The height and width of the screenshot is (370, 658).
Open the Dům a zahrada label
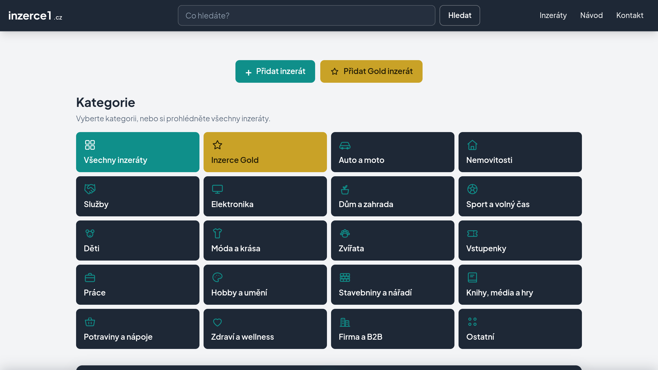tap(366, 204)
